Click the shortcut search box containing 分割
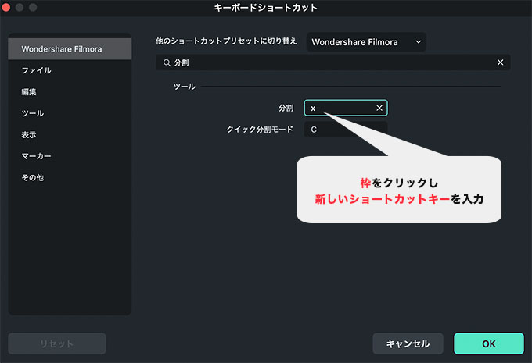Viewport: 532px width, 363px height. tap(332, 62)
